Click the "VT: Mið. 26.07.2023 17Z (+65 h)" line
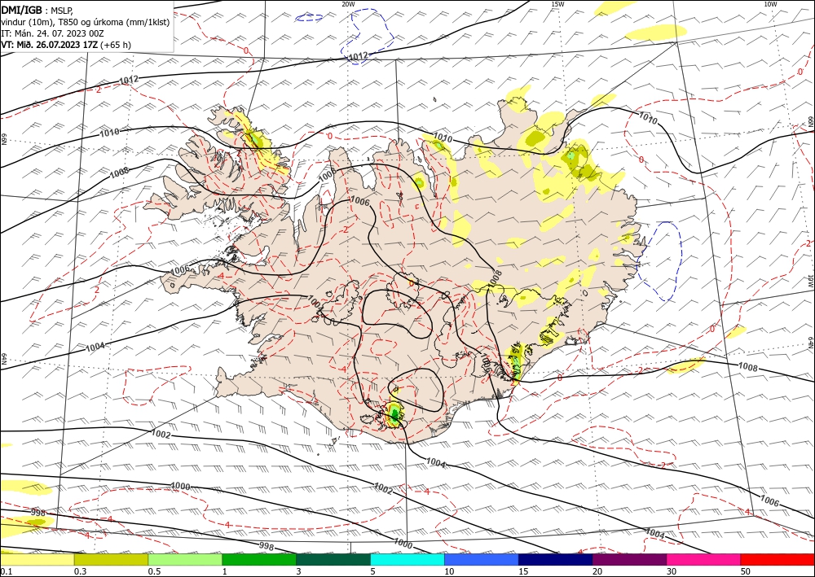Viewport: 815px width, 577px height. [66, 45]
